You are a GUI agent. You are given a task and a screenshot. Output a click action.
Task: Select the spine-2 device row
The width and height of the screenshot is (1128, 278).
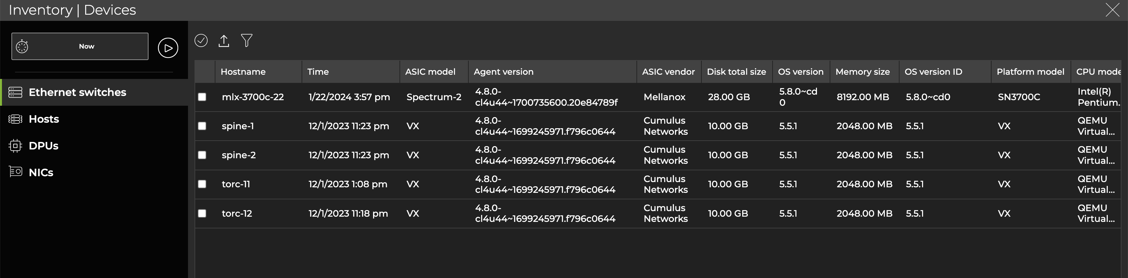click(239, 155)
